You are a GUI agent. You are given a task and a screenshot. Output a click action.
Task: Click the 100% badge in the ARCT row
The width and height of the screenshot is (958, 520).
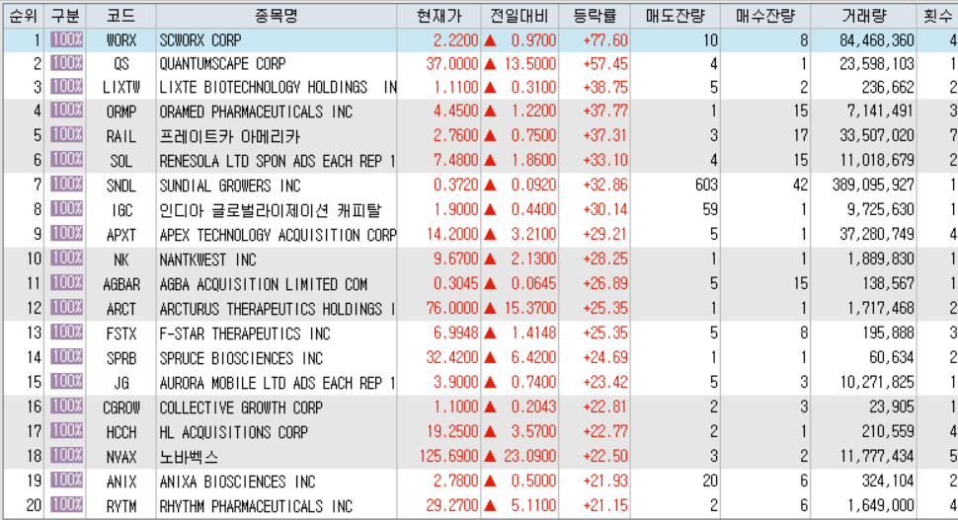(x=66, y=308)
